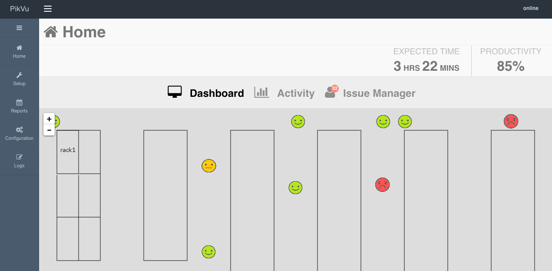This screenshot has width=552, height=271.
Task: Open Setup wrench in the sidebar
Action: (x=19, y=79)
